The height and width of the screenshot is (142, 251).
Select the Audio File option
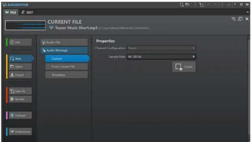(x=64, y=42)
